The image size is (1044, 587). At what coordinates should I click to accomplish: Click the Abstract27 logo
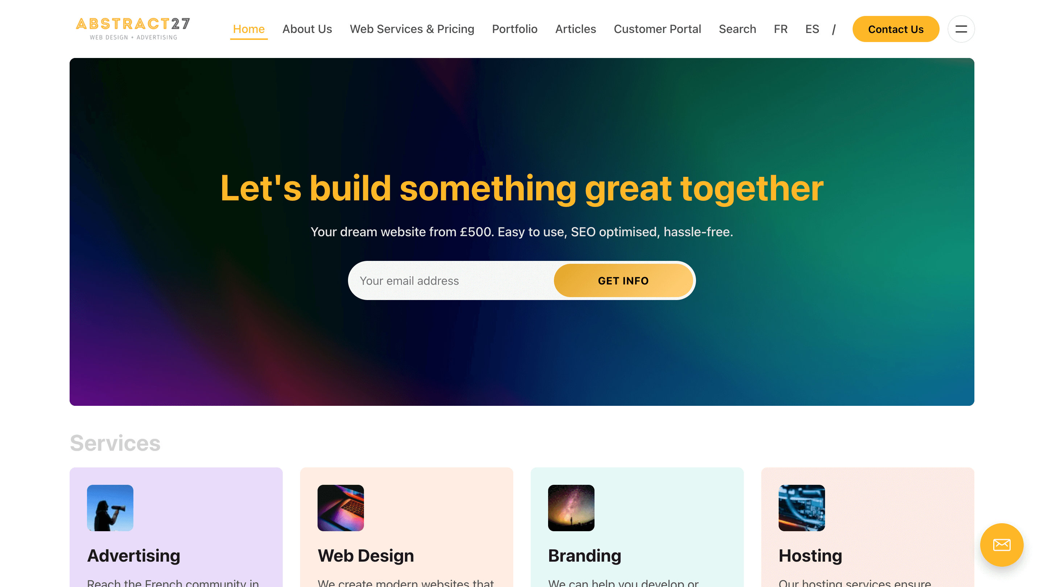(x=133, y=29)
